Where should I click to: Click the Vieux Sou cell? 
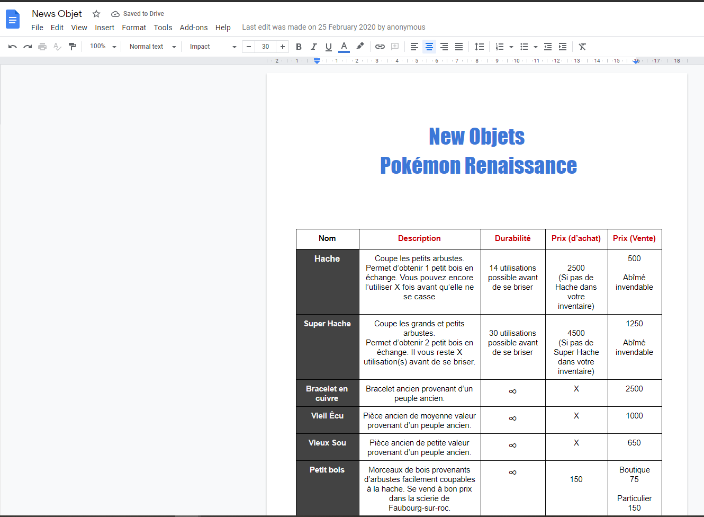pos(327,447)
